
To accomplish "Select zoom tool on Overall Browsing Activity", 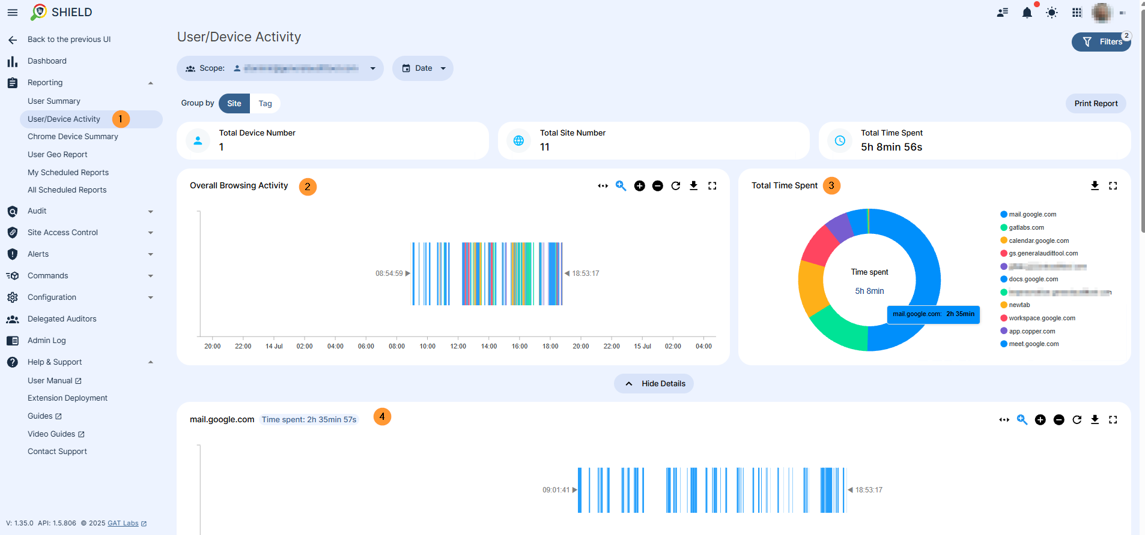I will tap(621, 186).
